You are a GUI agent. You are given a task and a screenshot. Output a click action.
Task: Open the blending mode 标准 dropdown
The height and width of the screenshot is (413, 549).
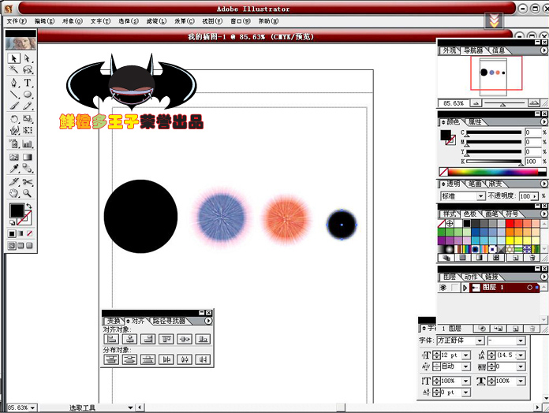coord(480,196)
